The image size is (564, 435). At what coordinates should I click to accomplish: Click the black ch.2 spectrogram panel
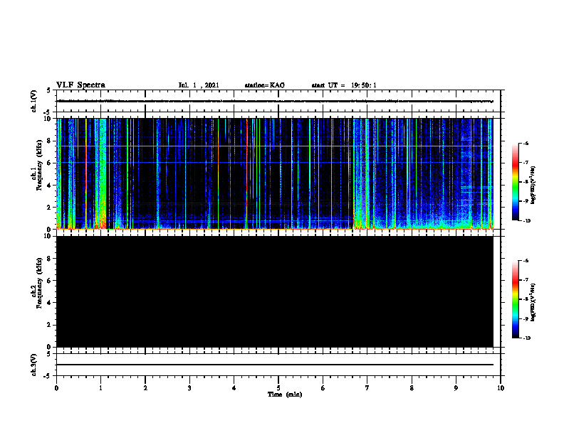275,291
